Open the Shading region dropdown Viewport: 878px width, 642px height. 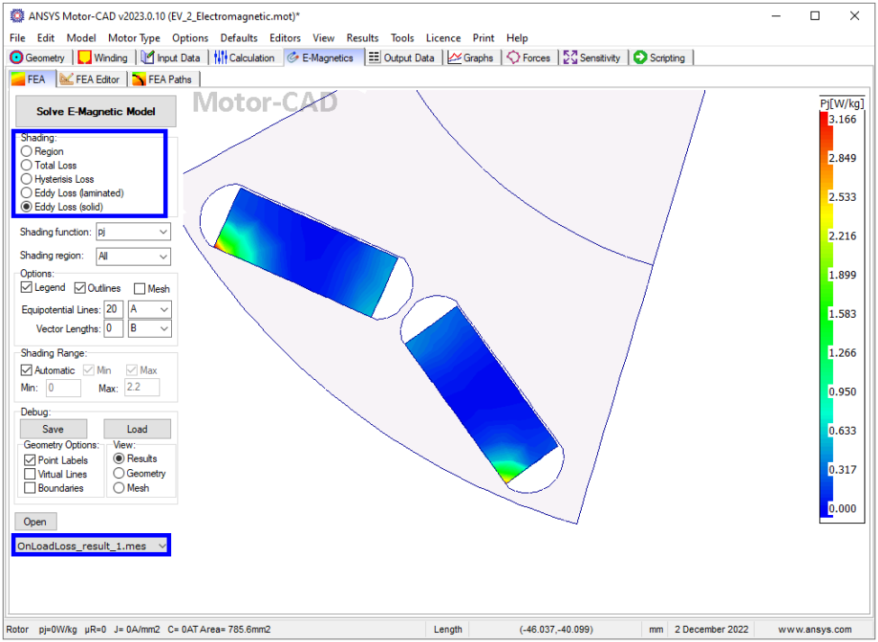(133, 257)
